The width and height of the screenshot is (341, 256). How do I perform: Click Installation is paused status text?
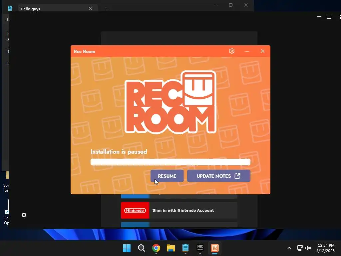(x=119, y=152)
